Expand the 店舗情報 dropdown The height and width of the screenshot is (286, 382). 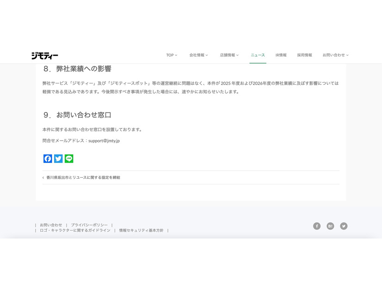(x=228, y=55)
